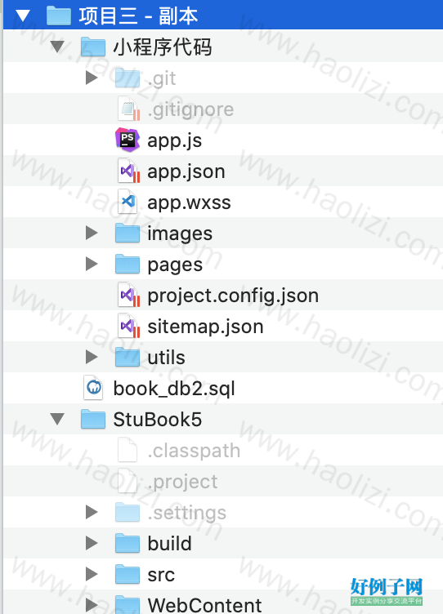443x614 pixels.
Task: Click the PhpStorm icon beside app.js
Action: (128, 140)
